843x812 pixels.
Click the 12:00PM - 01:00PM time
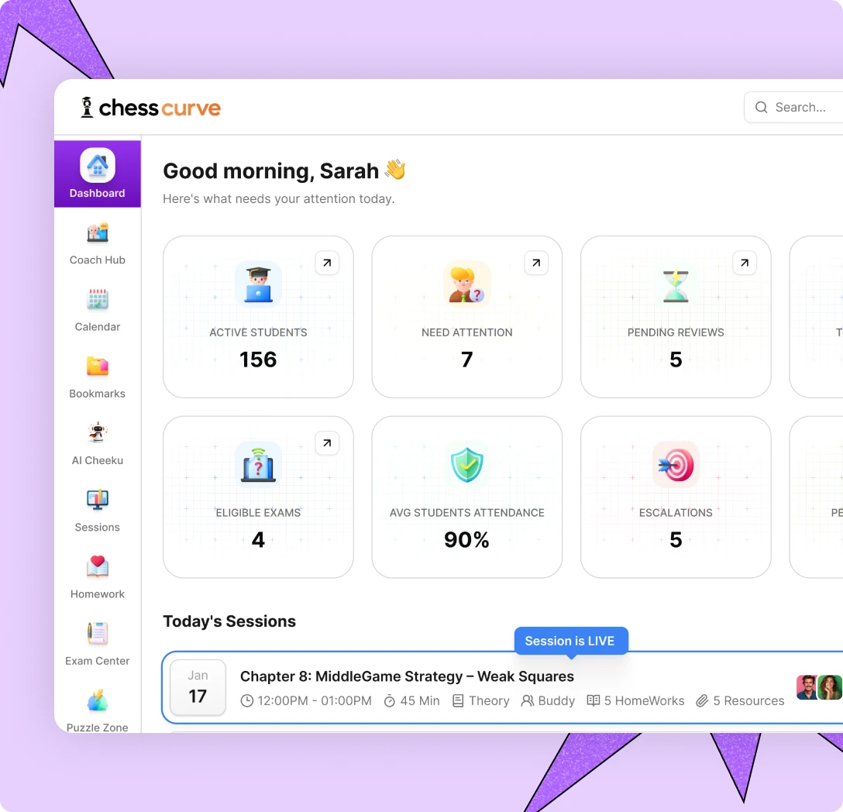(307, 700)
